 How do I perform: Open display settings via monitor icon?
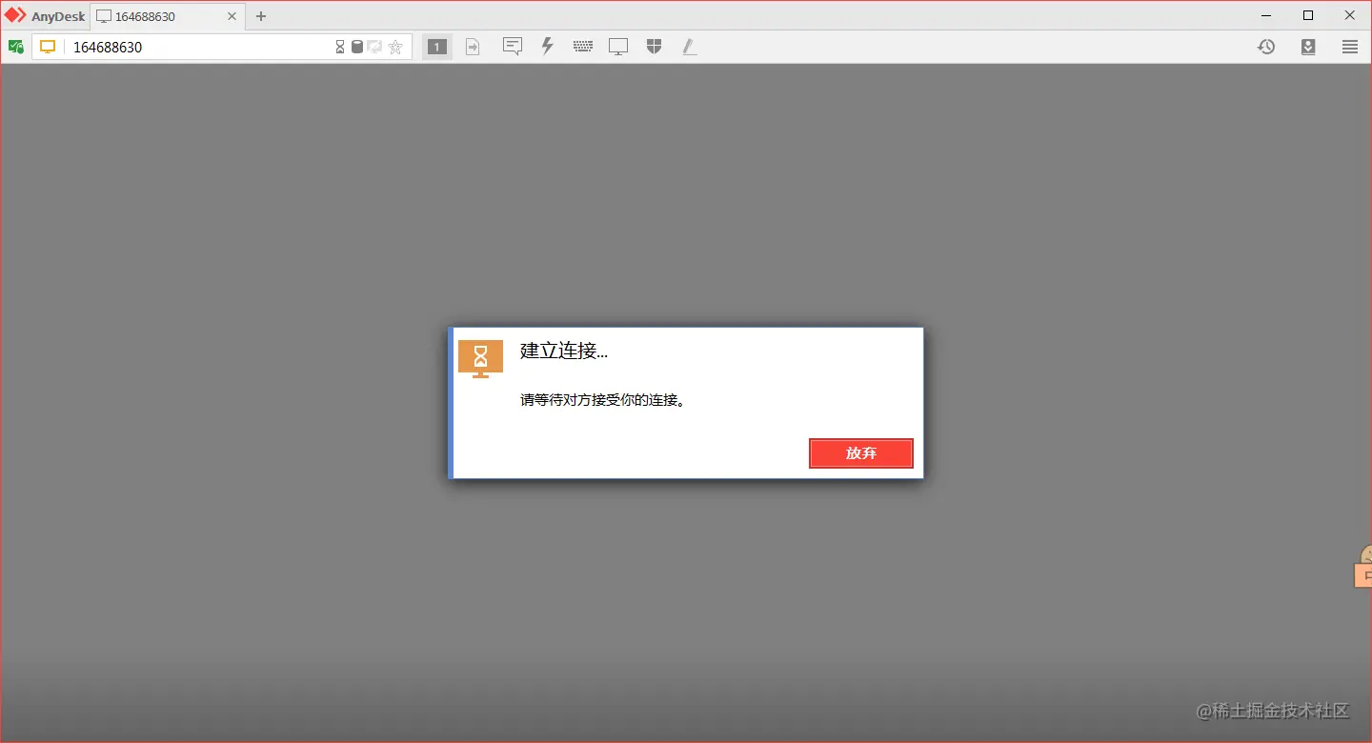(618, 46)
